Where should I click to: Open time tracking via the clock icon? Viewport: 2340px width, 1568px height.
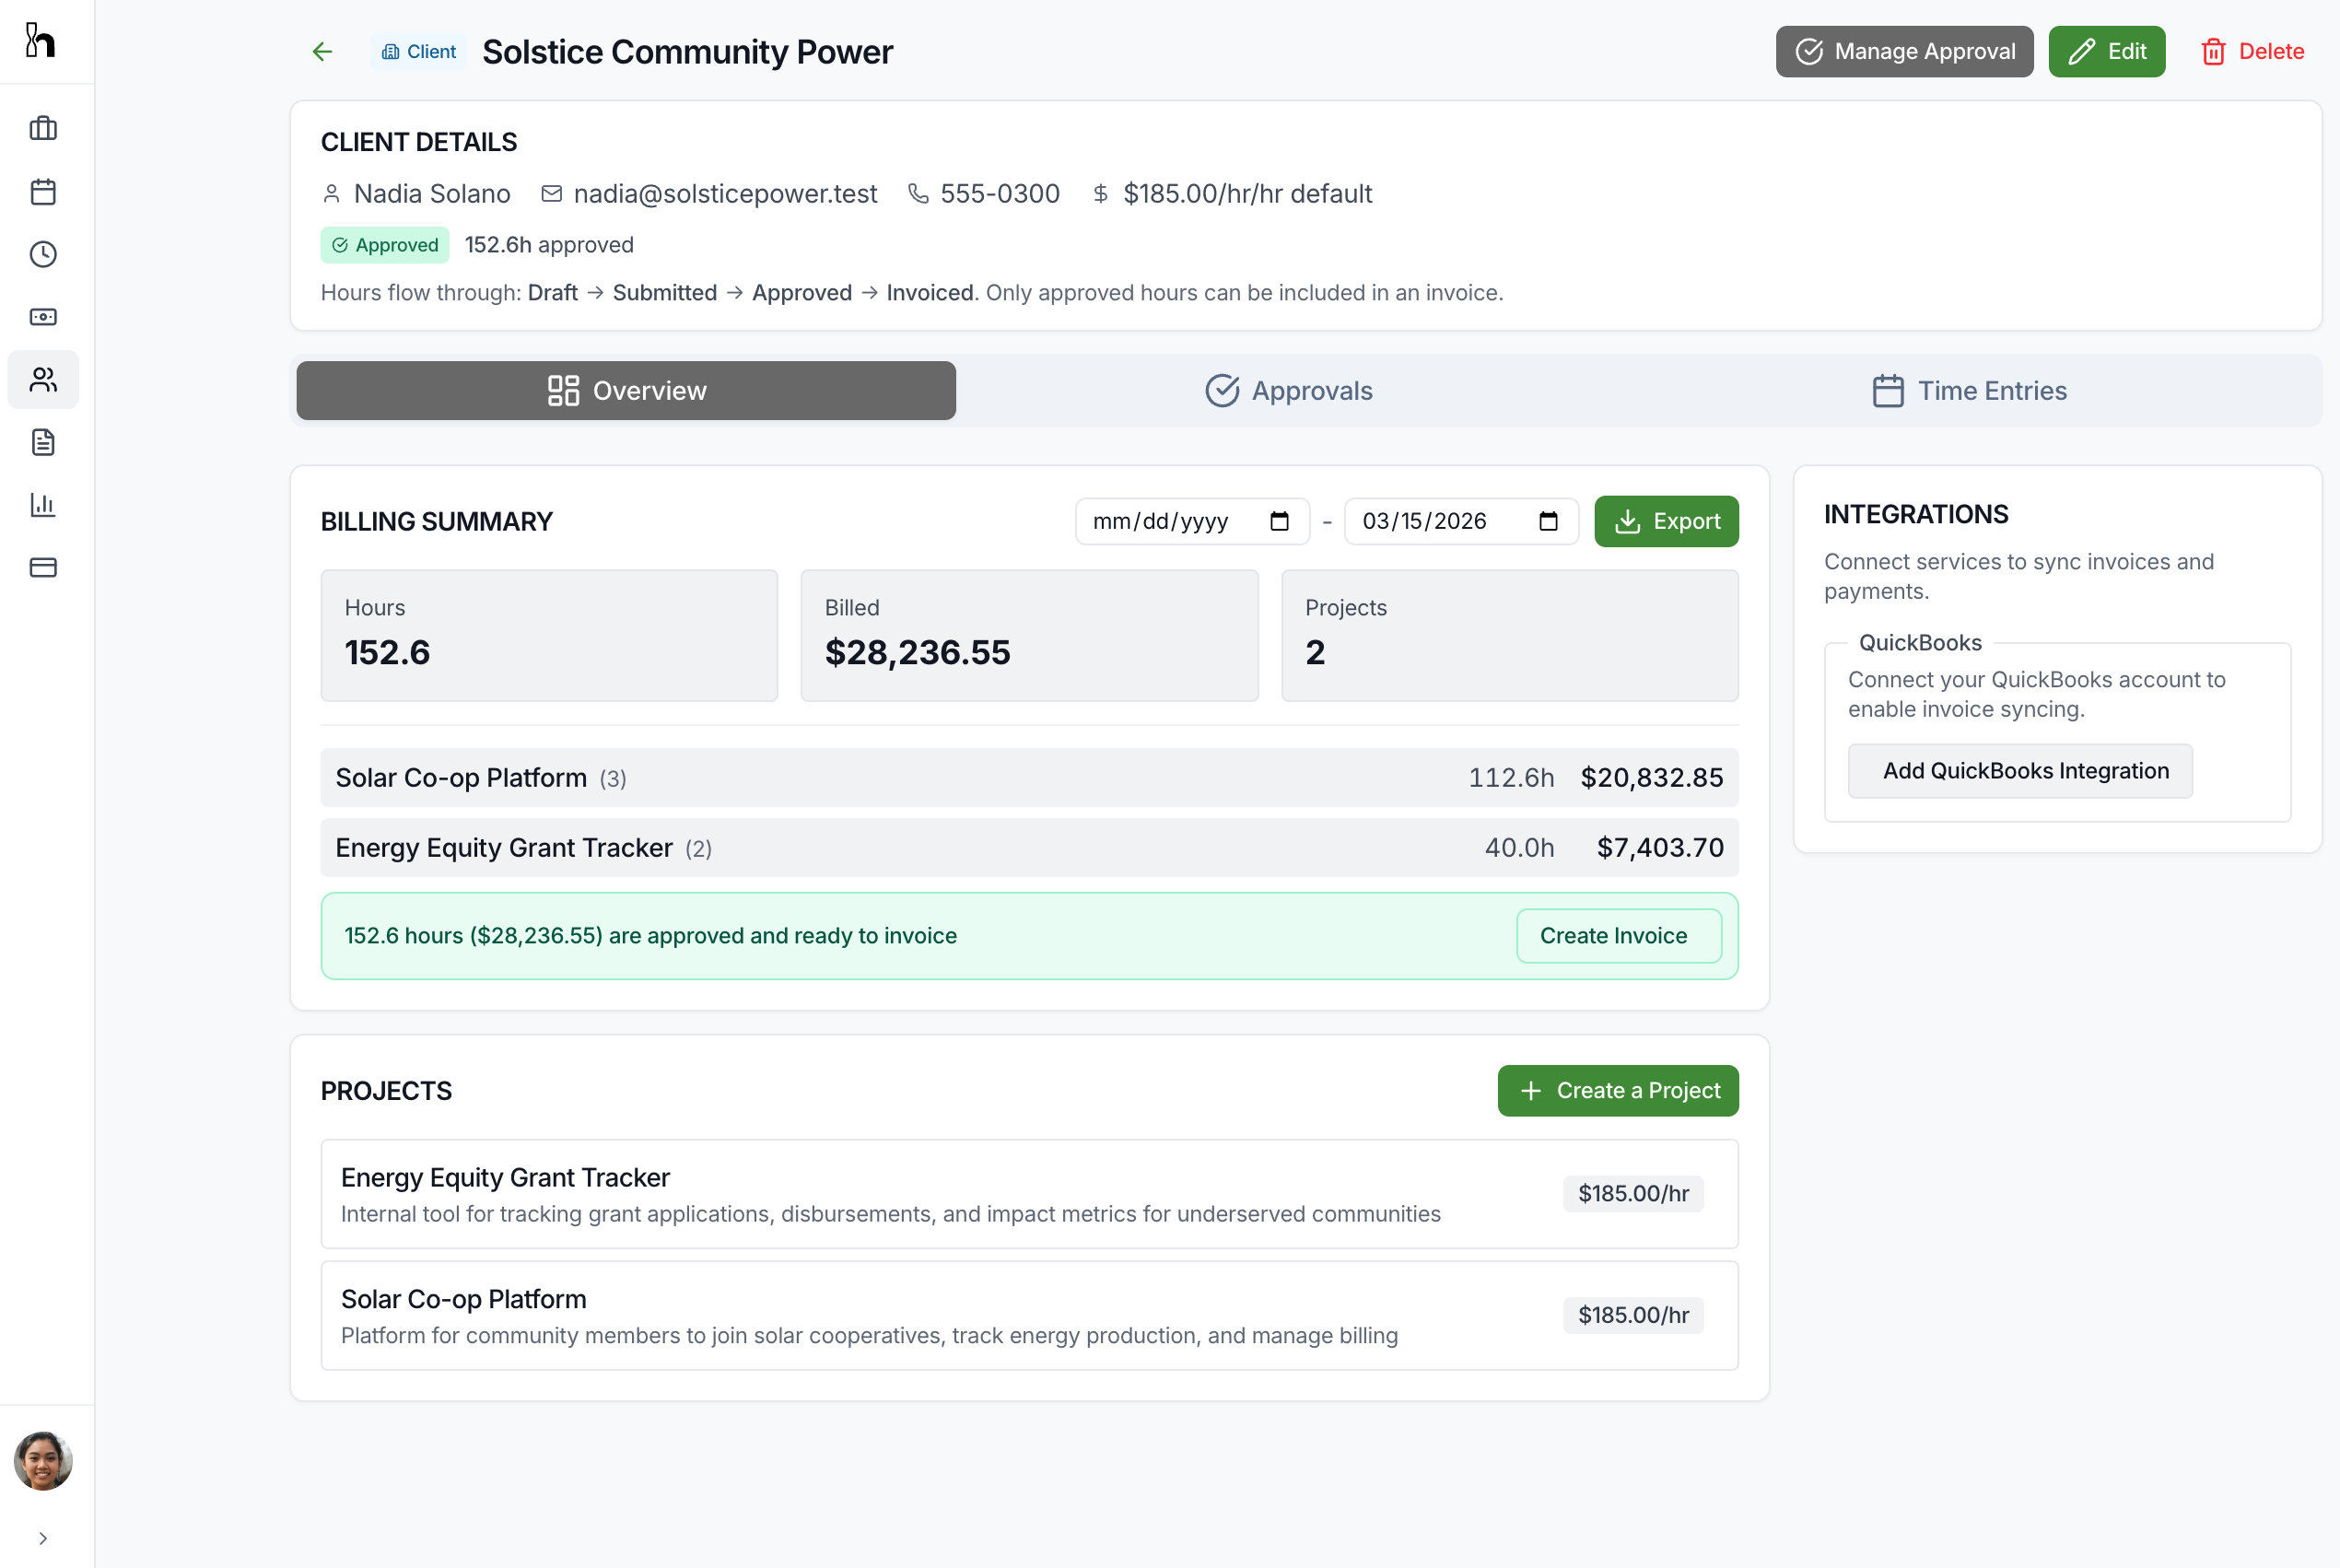[x=43, y=254]
